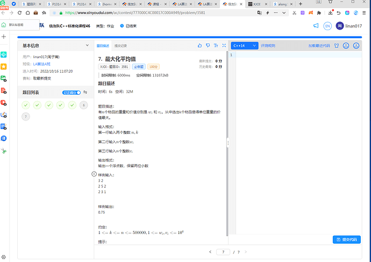Click the green home icon in sidebar
The height and width of the screenshot is (262, 371).
[x=4, y=25]
